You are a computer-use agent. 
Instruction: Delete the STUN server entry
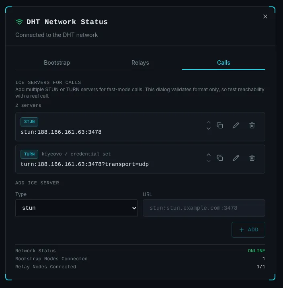[x=252, y=125]
